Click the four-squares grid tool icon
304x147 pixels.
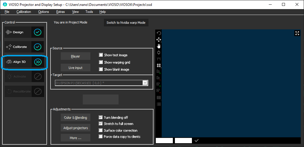click(159, 65)
